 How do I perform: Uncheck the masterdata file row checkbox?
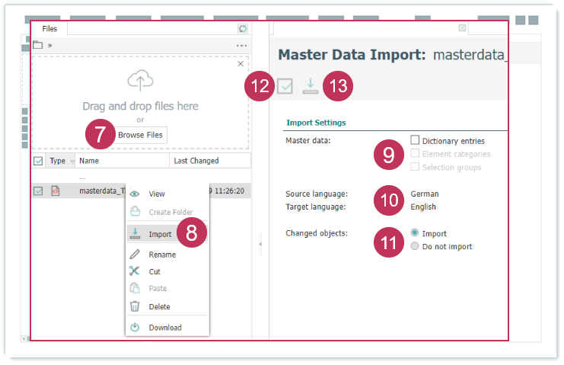tap(39, 191)
